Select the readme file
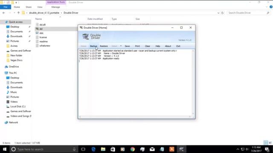 (44, 42)
